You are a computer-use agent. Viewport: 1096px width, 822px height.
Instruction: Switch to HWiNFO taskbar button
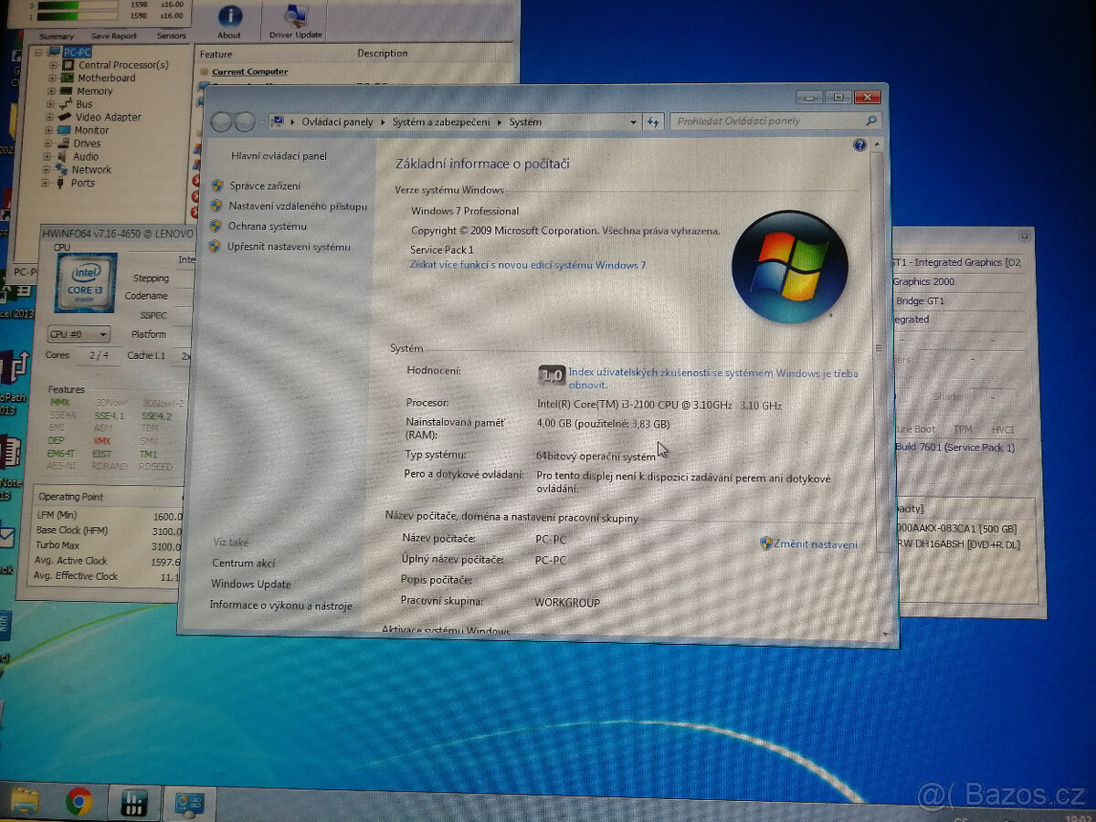pos(134,803)
